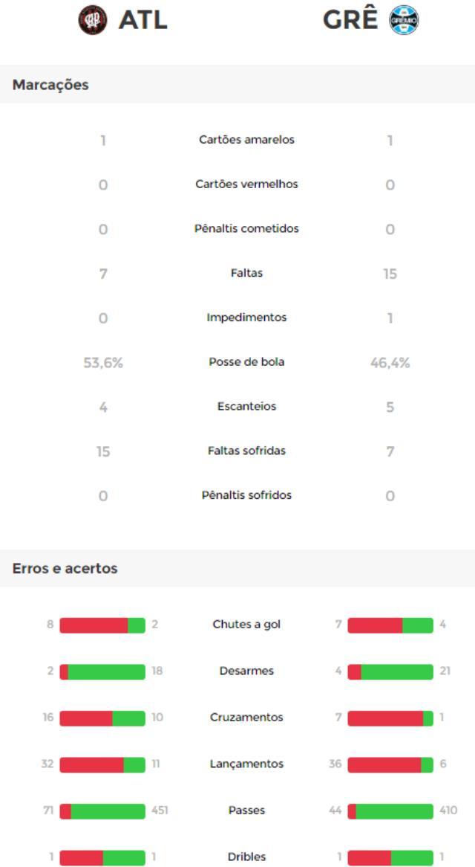Click the Dribles stat label
This screenshot has width=475, height=867.
pos(246,857)
